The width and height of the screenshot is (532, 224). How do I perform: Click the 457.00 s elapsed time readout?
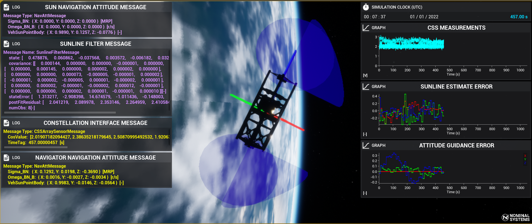point(519,17)
